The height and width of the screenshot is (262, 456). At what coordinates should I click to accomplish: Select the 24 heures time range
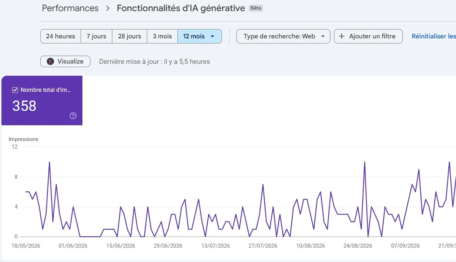click(x=60, y=36)
